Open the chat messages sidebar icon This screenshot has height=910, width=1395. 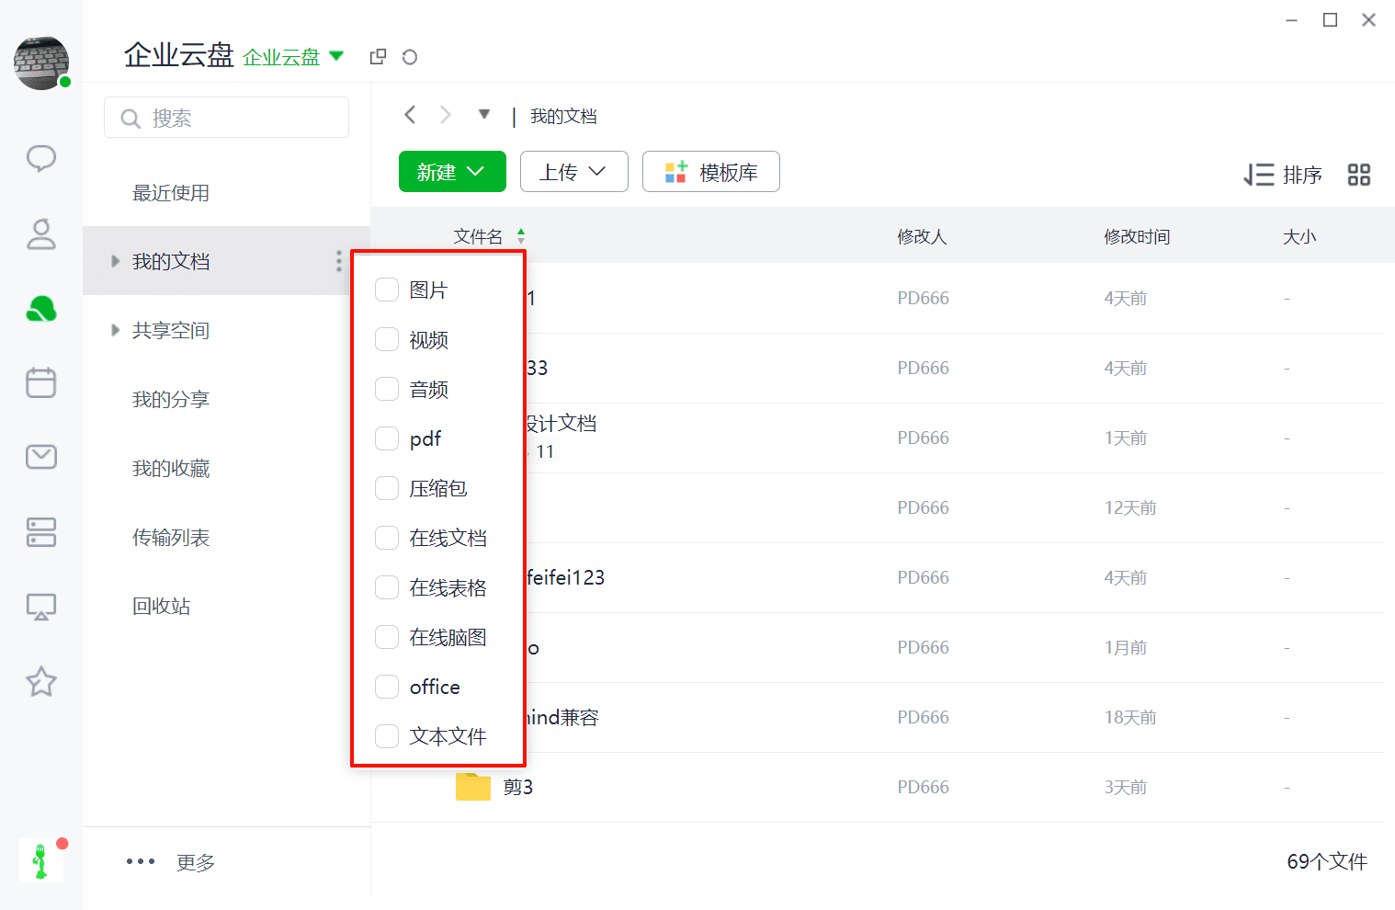[x=41, y=159]
